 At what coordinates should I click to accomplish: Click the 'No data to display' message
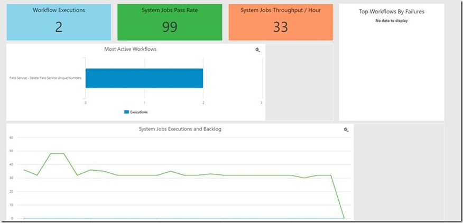point(392,21)
